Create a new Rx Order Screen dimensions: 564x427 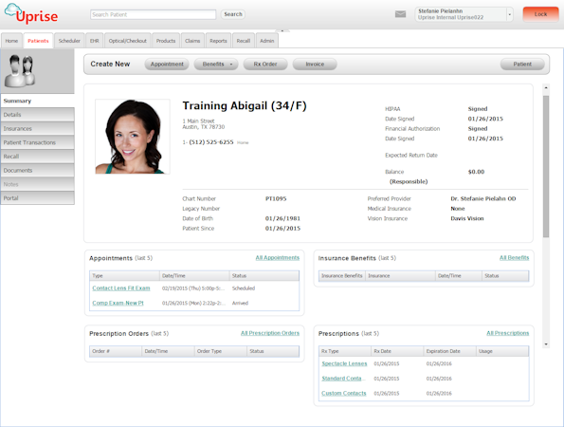click(x=265, y=65)
